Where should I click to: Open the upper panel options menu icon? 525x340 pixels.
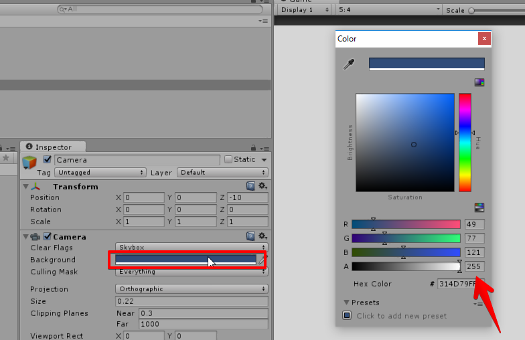[x=262, y=21]
